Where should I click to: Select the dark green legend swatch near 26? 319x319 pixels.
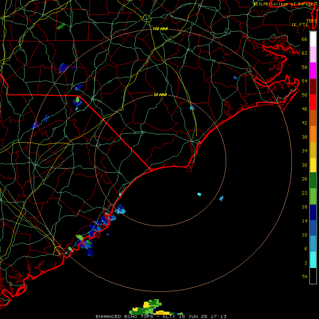[313, 180]
